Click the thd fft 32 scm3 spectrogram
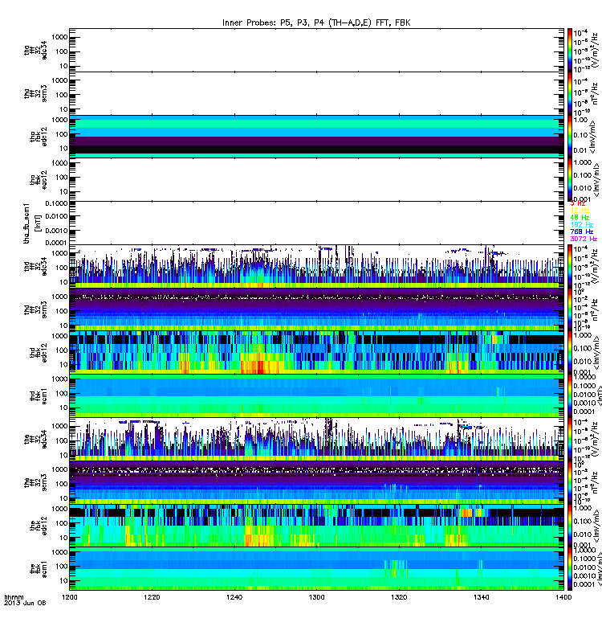 click(316, 309)
